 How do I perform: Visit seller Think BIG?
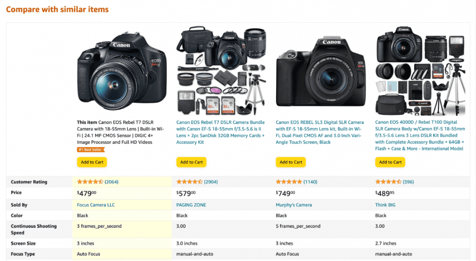385,205
